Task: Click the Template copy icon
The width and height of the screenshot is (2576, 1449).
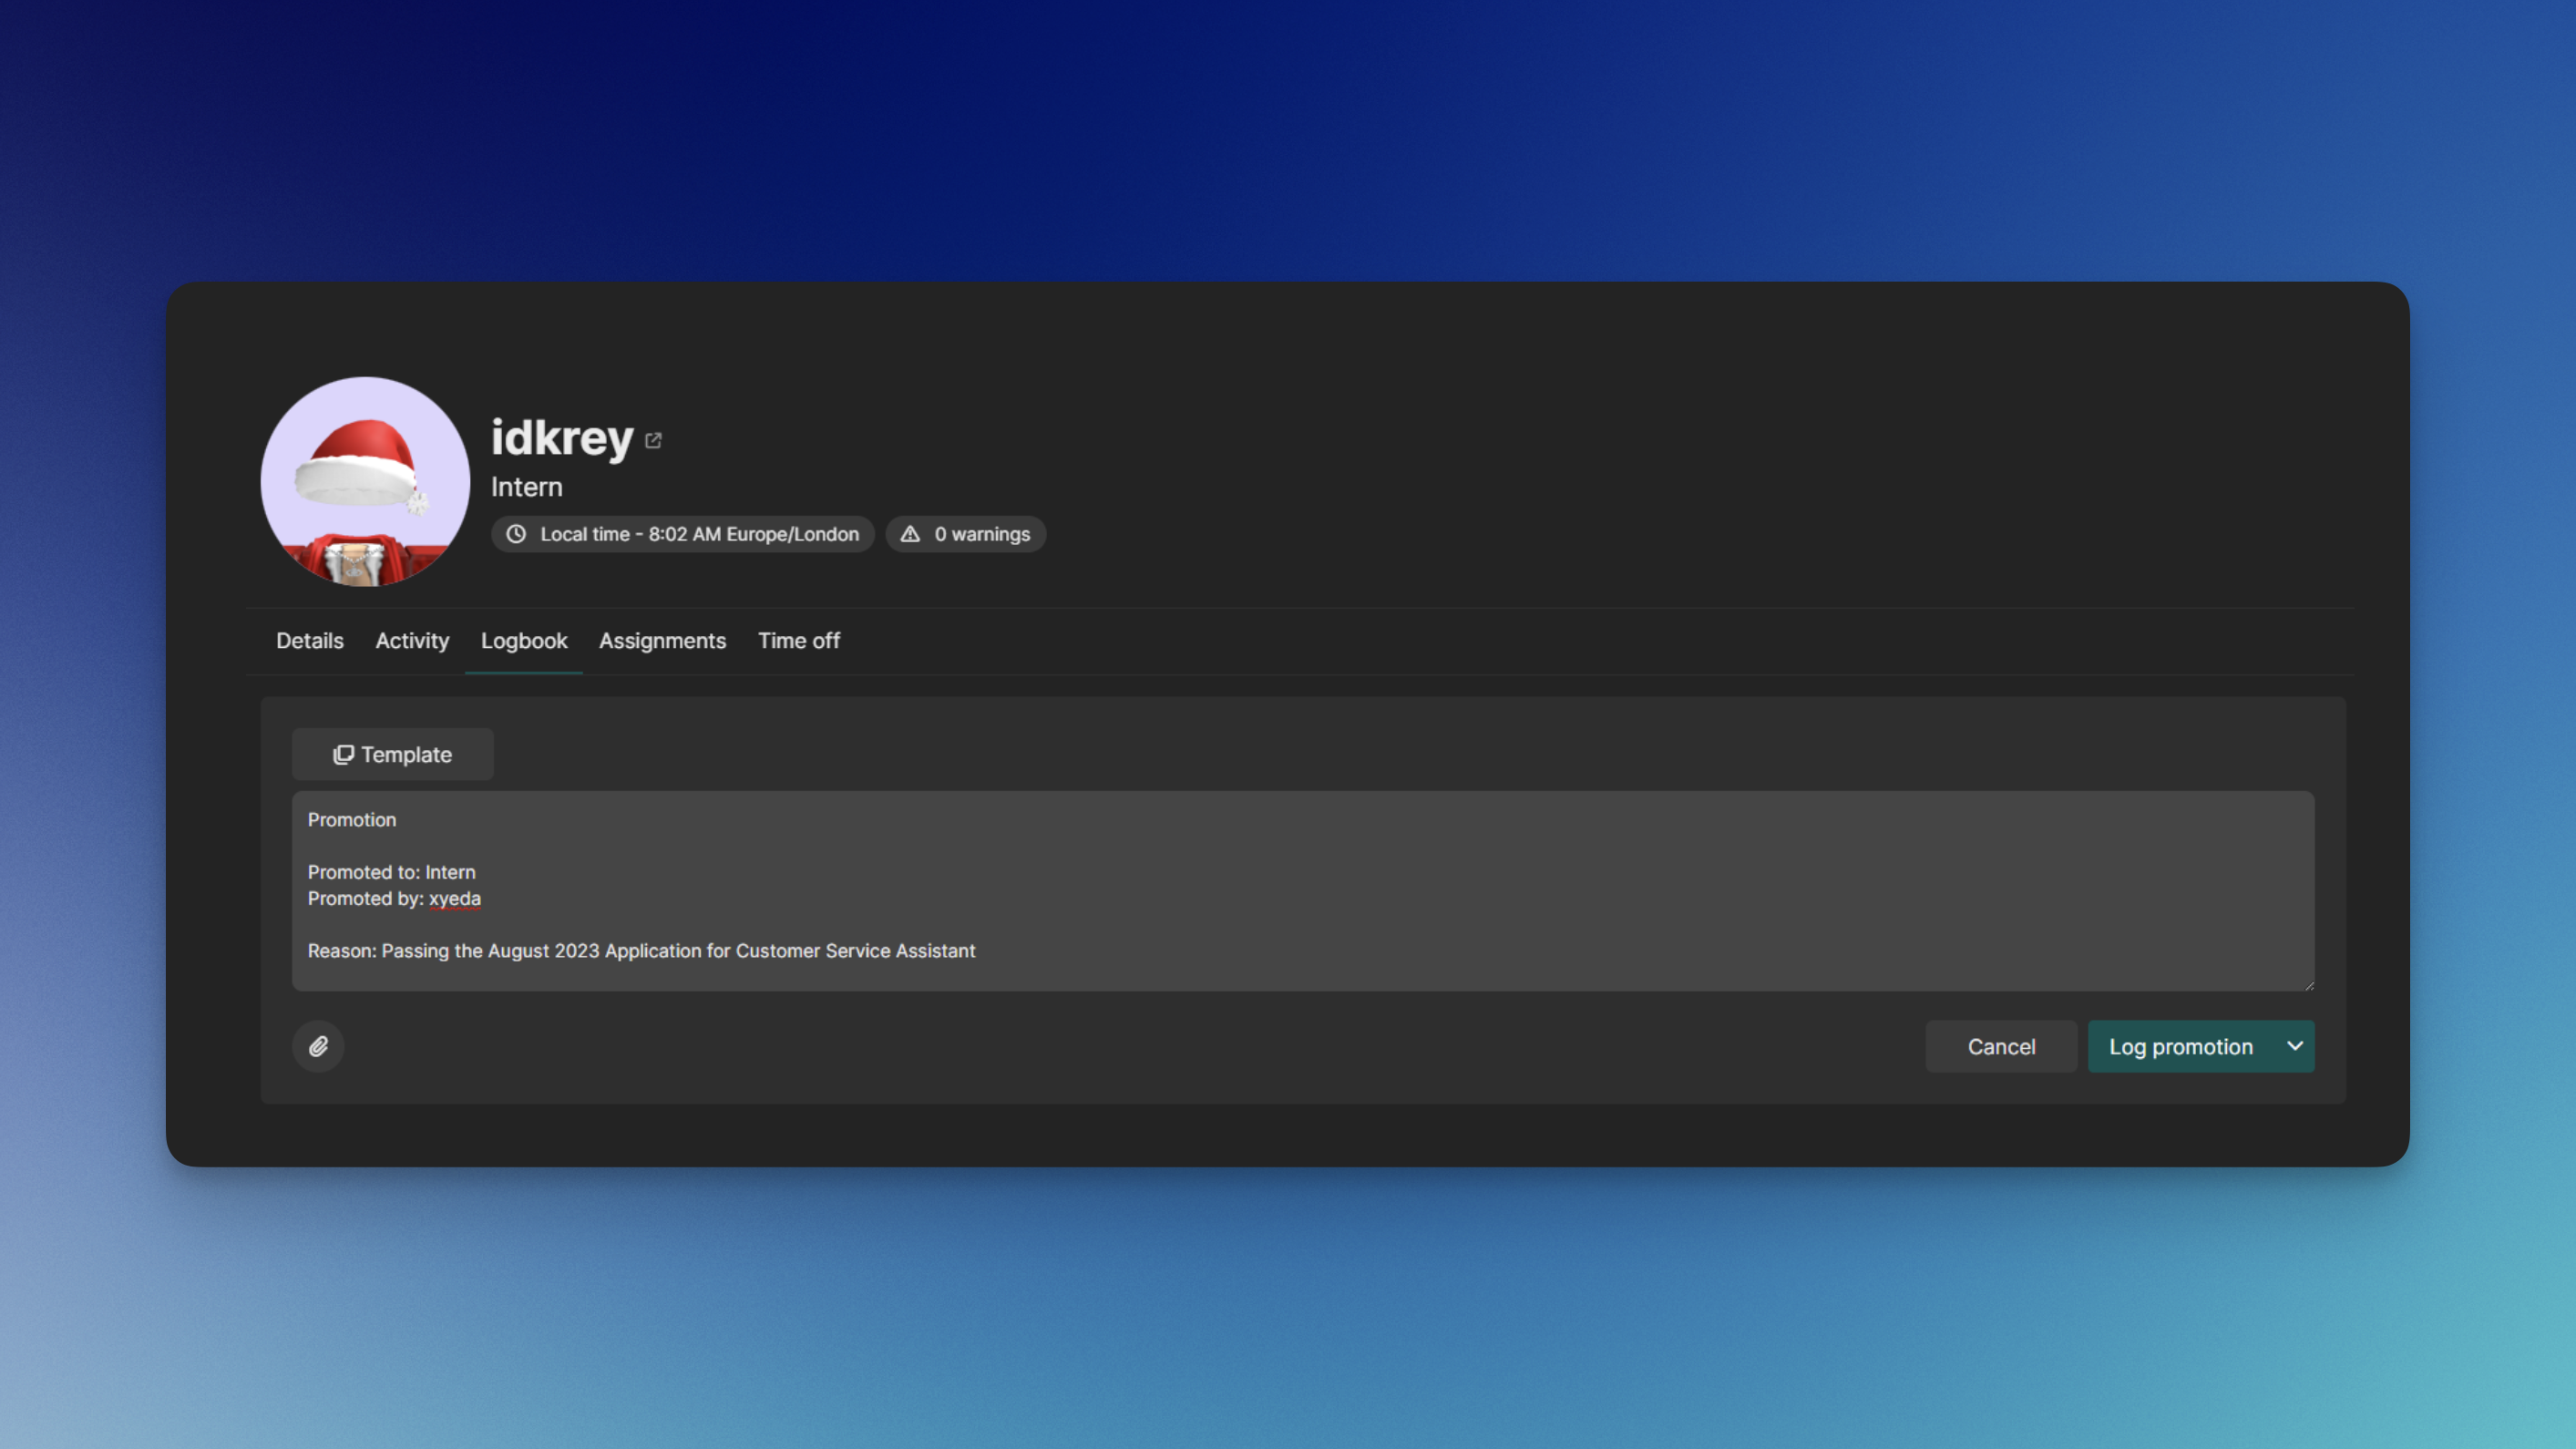Action: tap(343, 755)
